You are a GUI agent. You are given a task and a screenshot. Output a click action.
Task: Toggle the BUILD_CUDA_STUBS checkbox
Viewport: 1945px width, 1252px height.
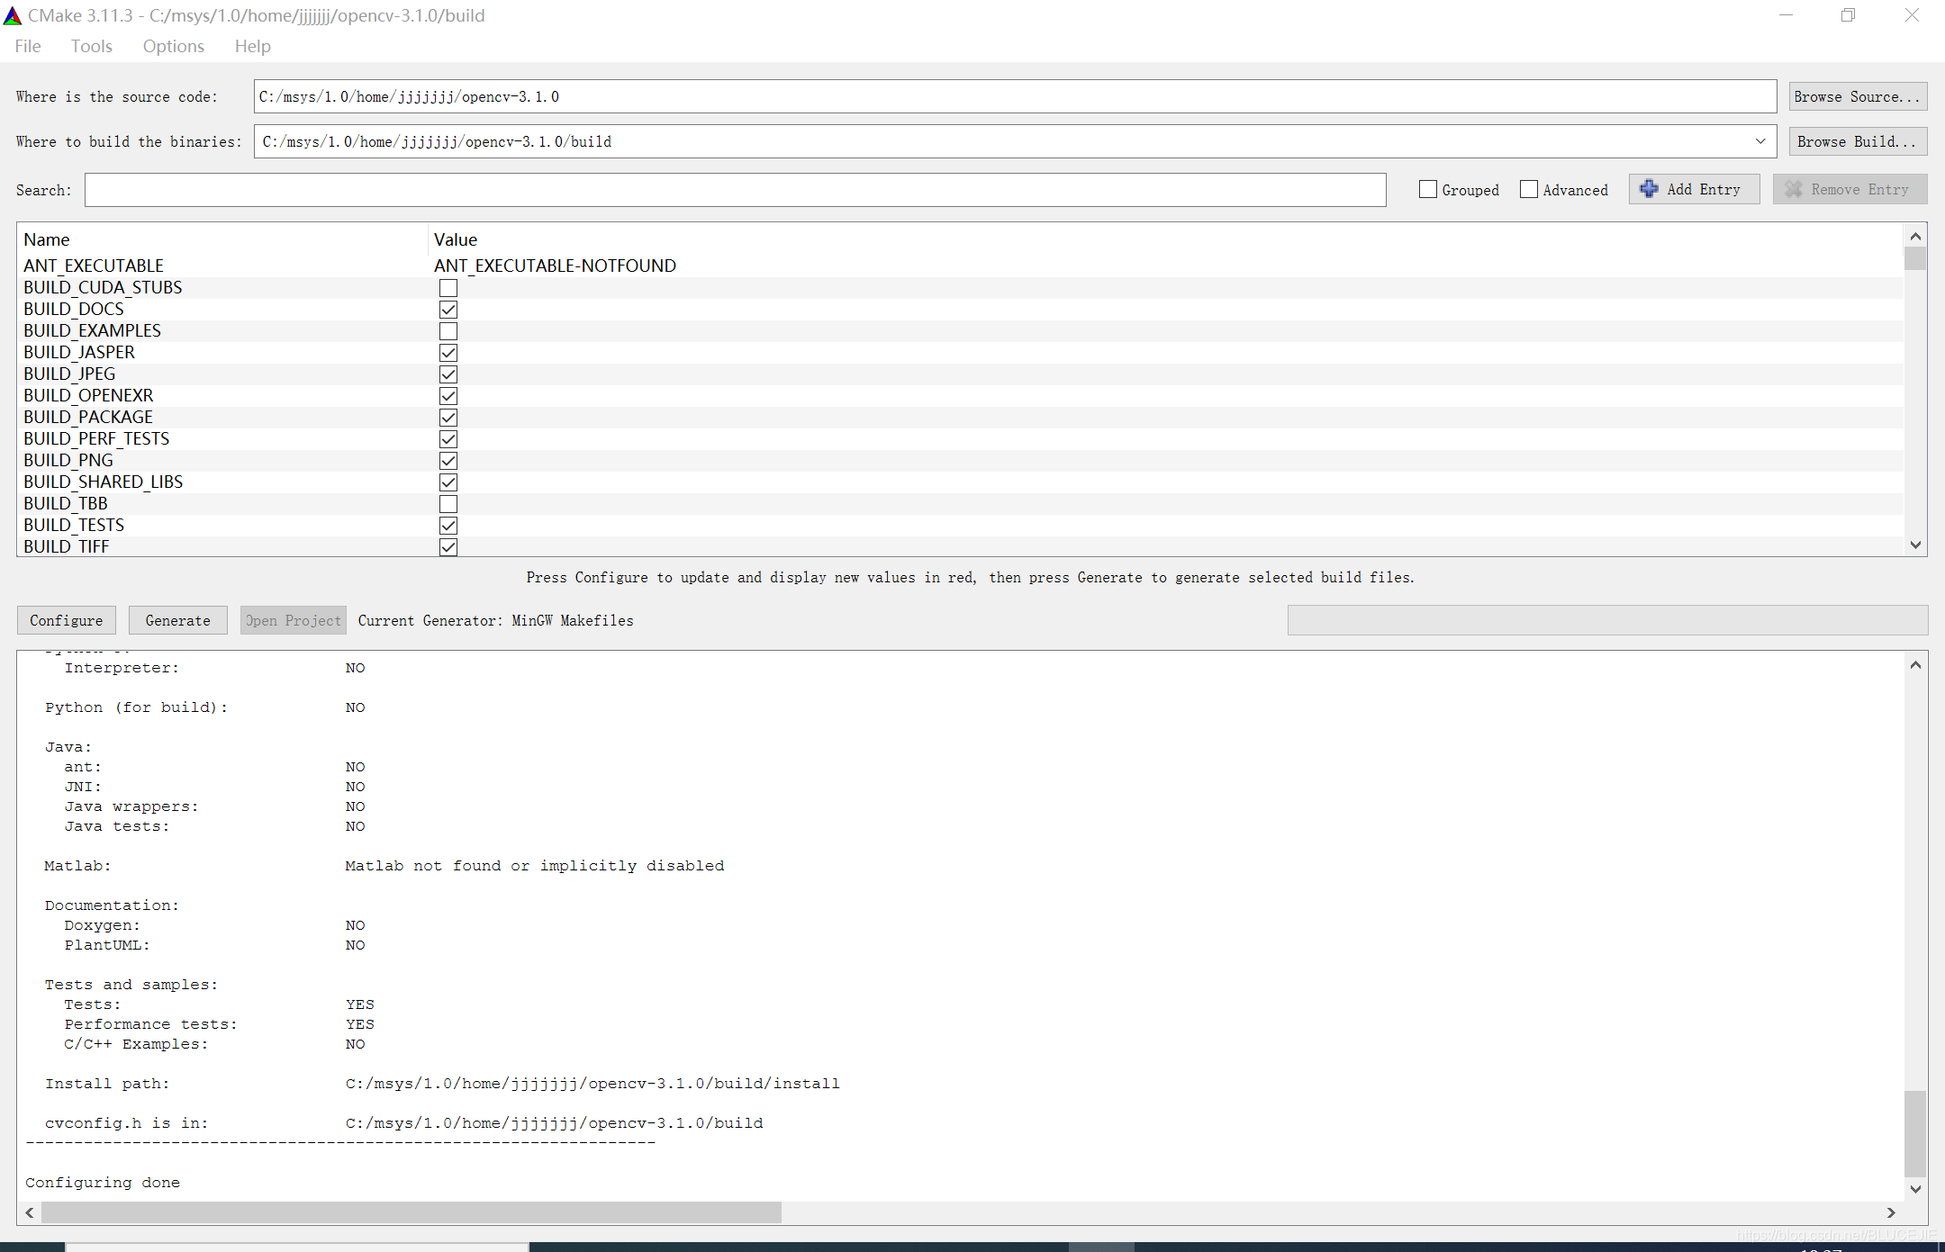(x=448, y=288)
